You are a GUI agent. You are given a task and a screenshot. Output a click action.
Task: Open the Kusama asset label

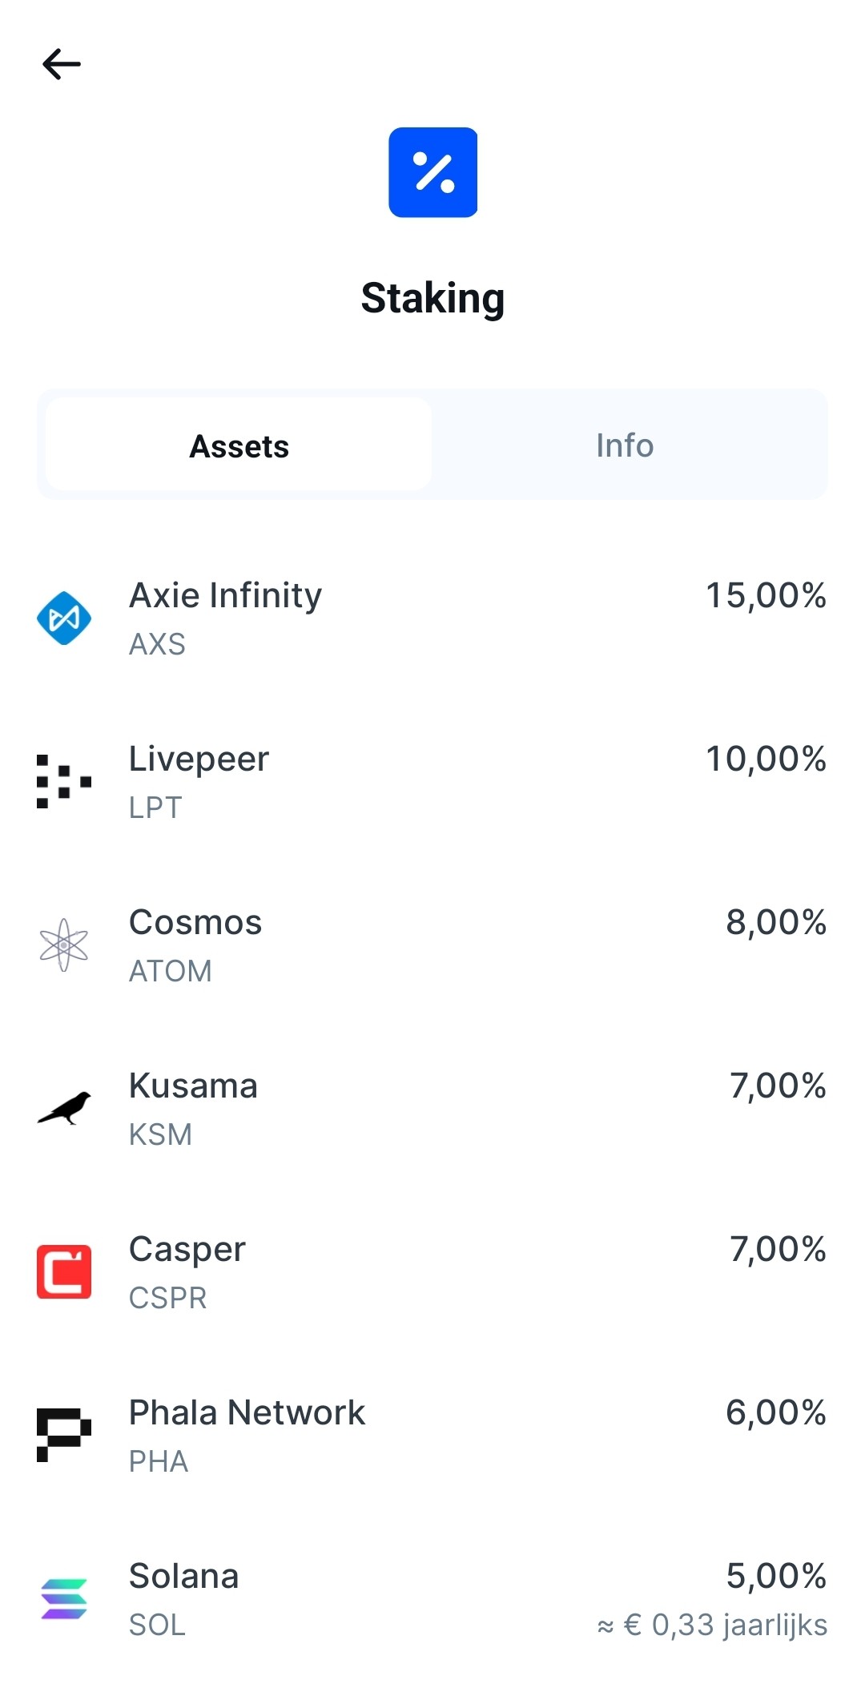(193, 1086)
